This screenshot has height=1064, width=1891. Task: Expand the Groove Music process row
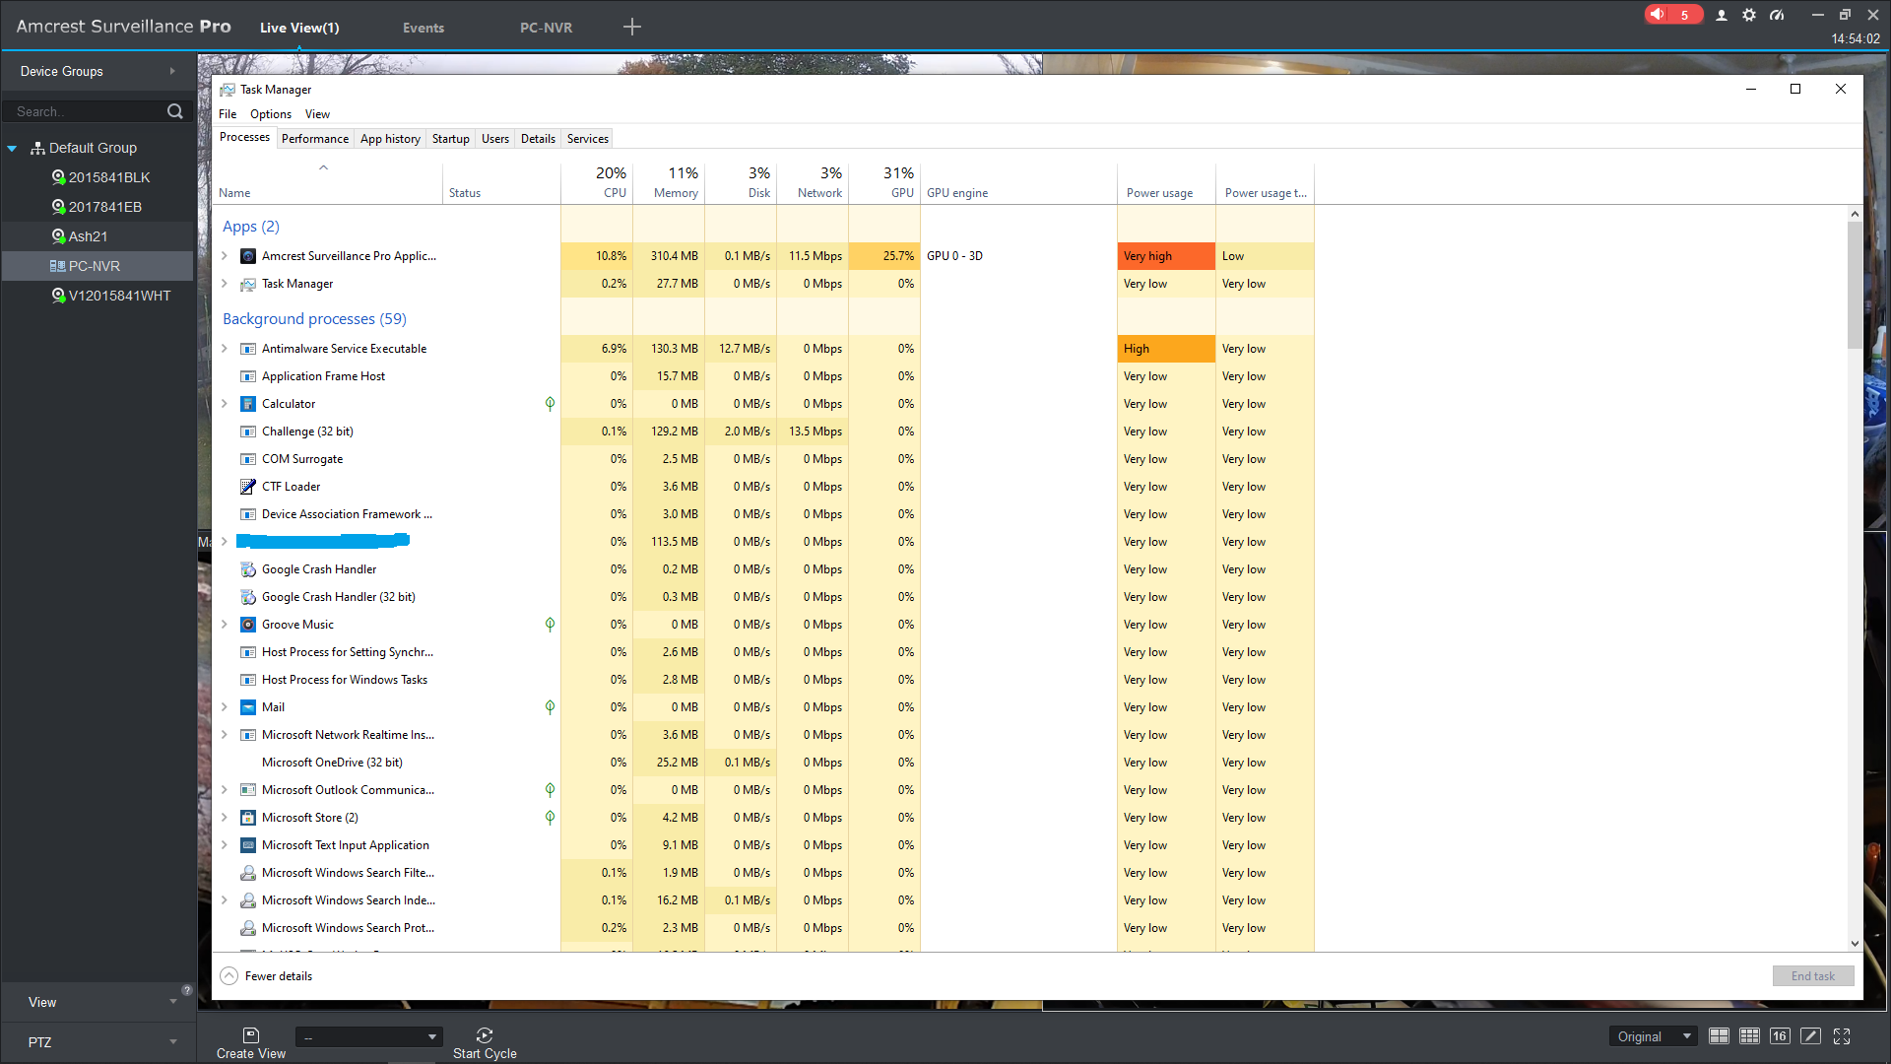[225, 625]
